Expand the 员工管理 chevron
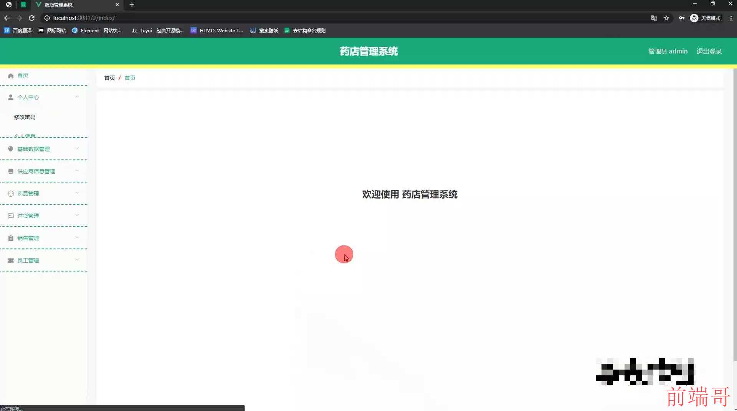 tap(77, 260)
